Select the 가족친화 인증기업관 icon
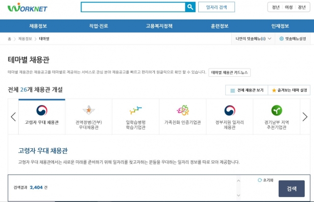Viewport: 314px width, 202px height. (x=183, y=110)
